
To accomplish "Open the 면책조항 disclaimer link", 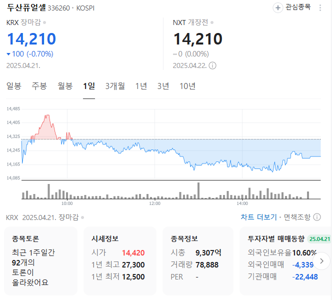I will pyautogui.click(x=297, y=217).
